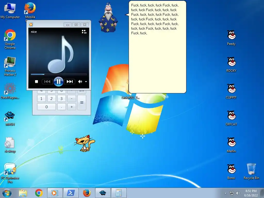This screenshot has width=264, height=198.
Task: Seek along the media player progress bar
Action: [59, 74]
